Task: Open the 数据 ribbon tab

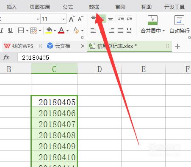Action: tap(94, 7)
